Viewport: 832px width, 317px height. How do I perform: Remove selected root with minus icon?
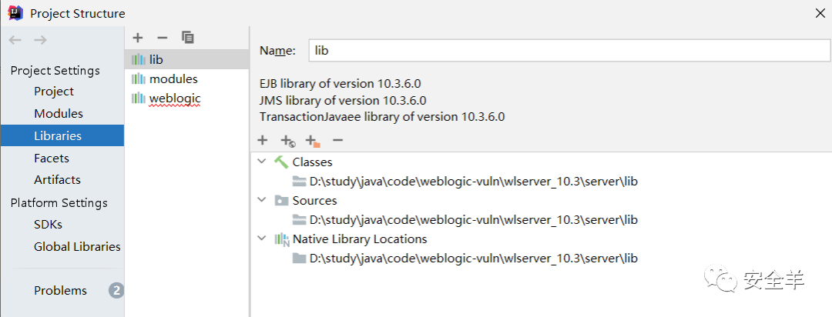pyautogui.click(x=338, y=140)
